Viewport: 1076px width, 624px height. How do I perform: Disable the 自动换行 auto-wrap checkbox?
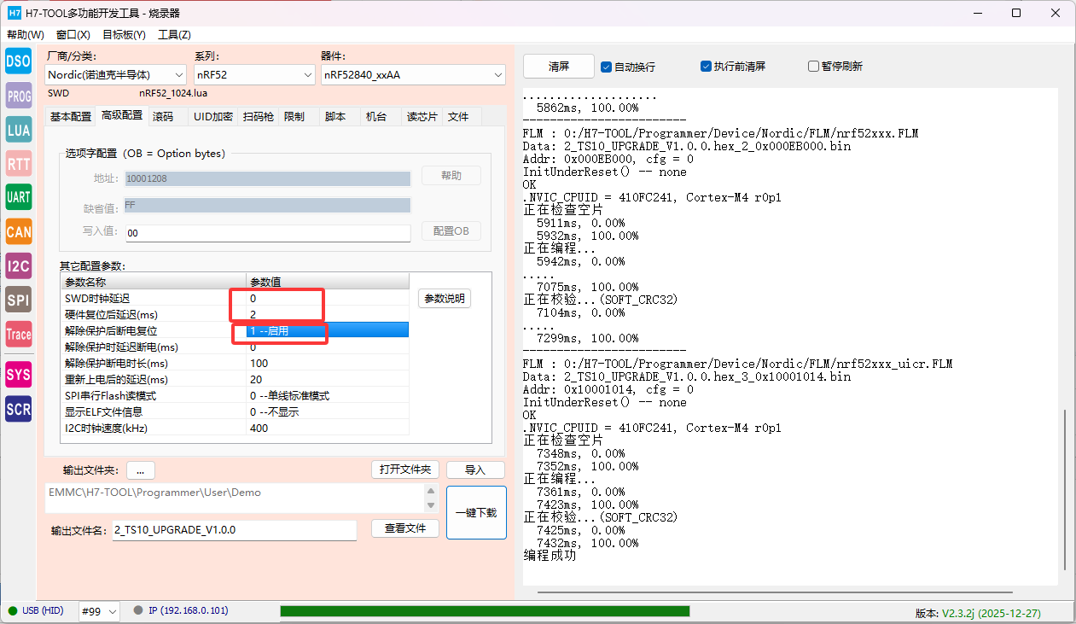[607, 67]
